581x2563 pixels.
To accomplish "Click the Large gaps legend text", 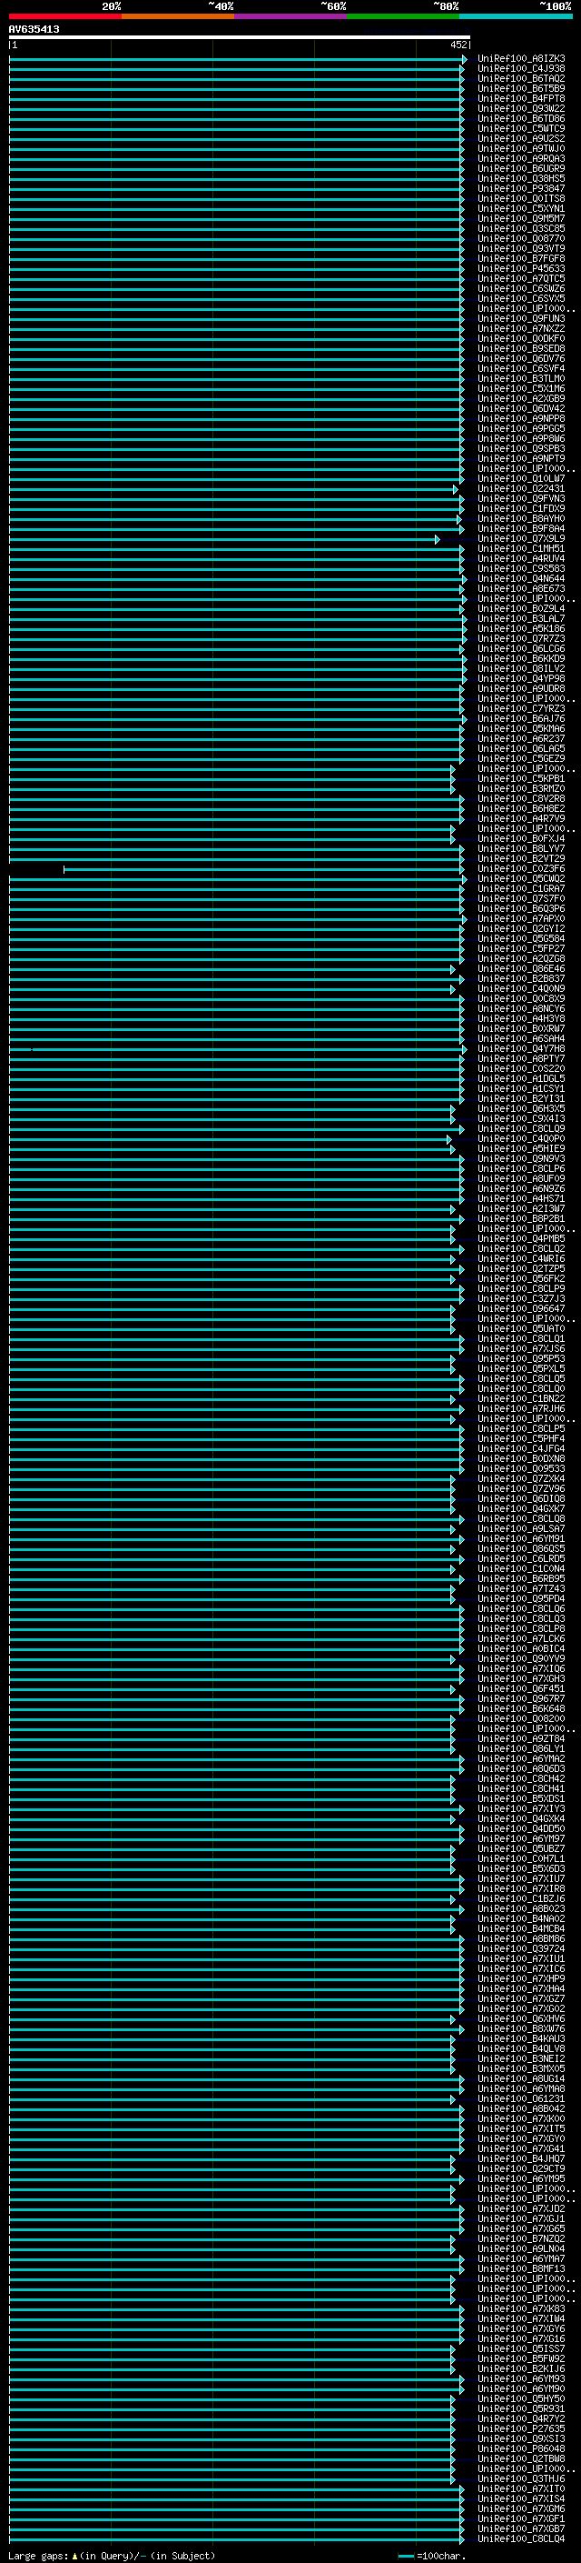I will point(112,2555).
